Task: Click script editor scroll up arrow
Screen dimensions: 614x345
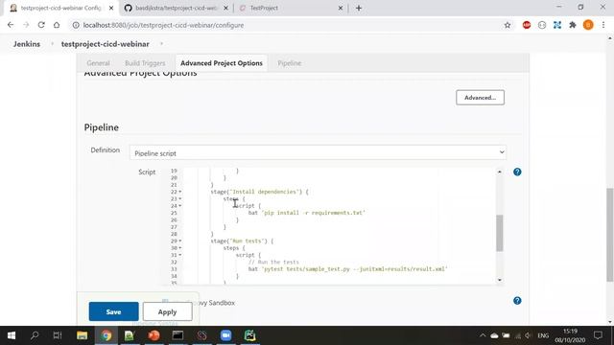Action: (x=499, y=172)
